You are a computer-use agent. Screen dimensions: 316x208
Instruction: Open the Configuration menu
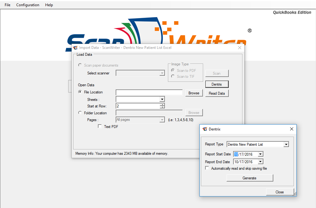tap(28, 5)
